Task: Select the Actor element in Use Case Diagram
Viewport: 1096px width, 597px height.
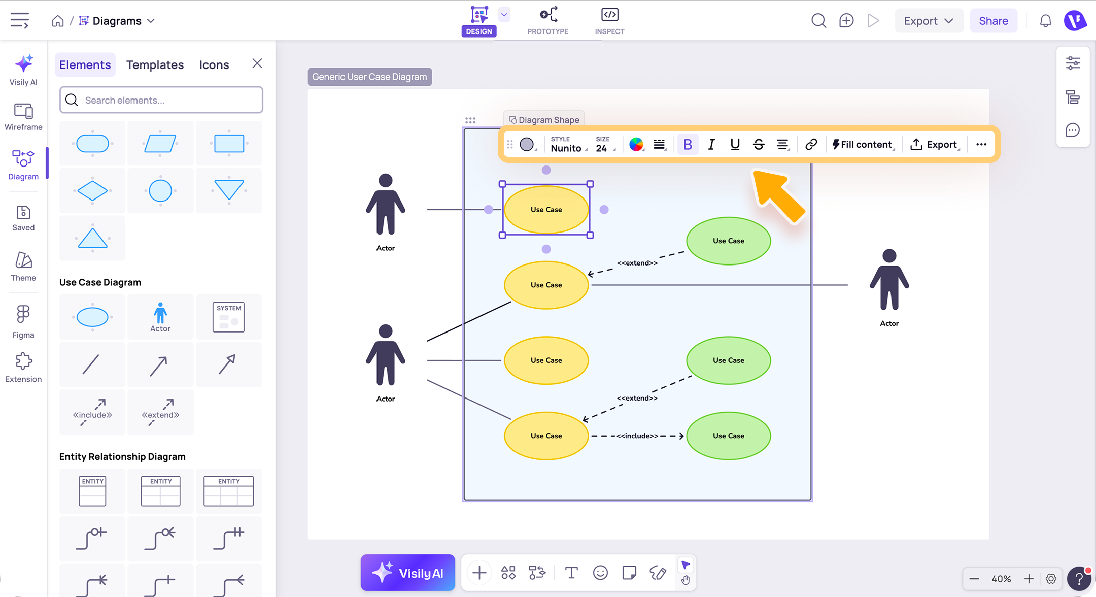Action: [x=160, y=317]
